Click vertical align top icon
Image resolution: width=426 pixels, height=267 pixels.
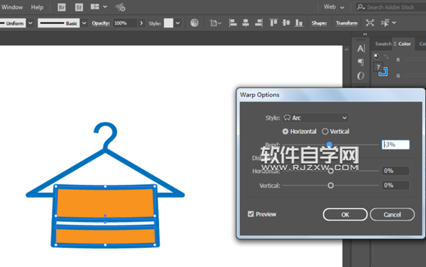tap(273, 23)
